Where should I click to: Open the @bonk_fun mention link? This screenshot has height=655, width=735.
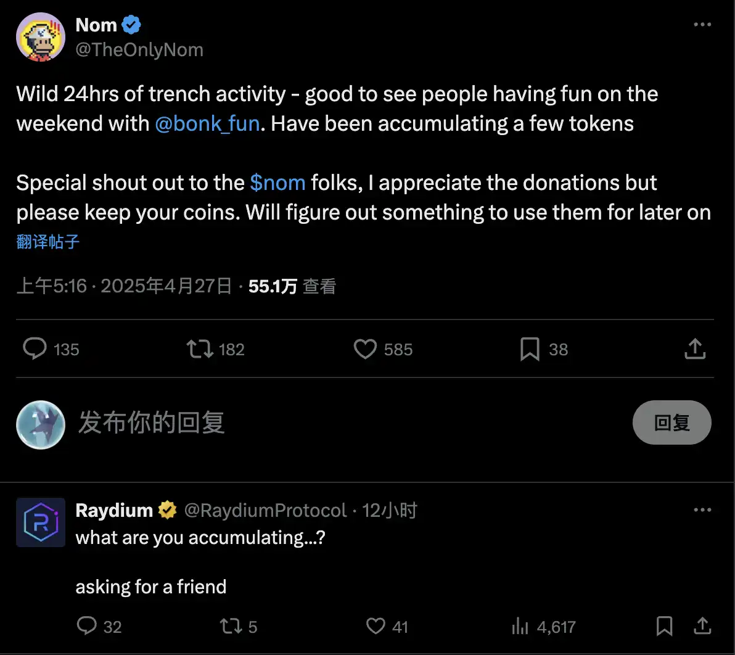pos(207,123)
